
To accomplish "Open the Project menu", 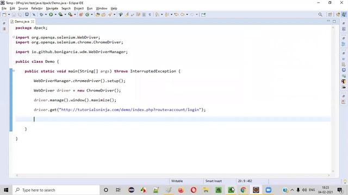I will coord(78,9).
